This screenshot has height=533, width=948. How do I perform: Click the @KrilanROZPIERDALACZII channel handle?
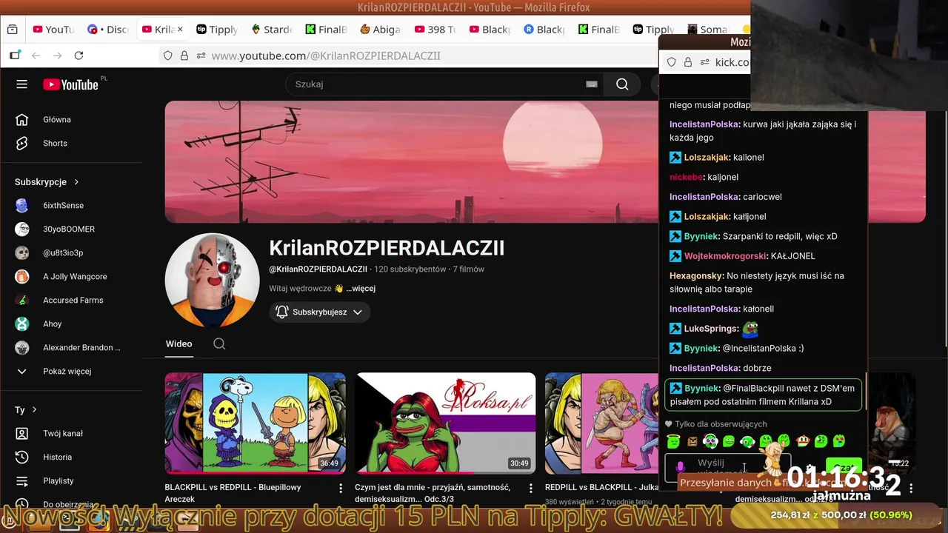(318, 269)
